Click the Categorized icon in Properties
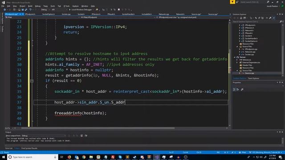285x160 pixels. tap(234, 89)
